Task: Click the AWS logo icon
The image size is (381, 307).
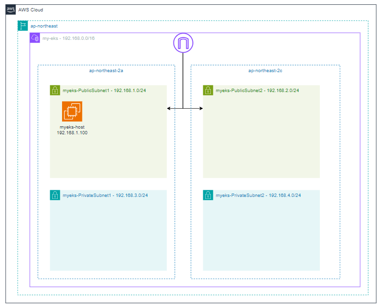Action: point(11,10)
